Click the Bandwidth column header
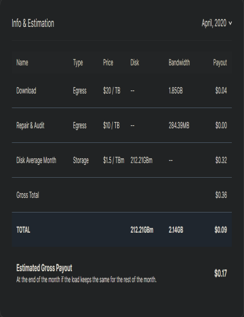This screenshot has height=317, width=244. [x=179, y=62]
